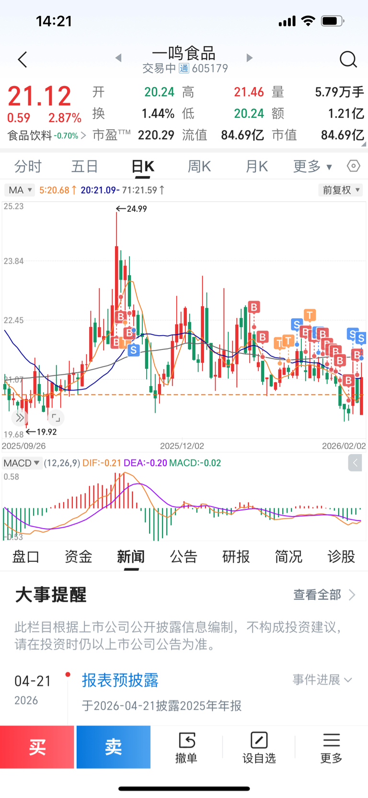Viewport: 368px width, 798px height.
Task: Tap the double-chevron expand icon on chart
Action: pyautogui.click(x=20, y=418)
